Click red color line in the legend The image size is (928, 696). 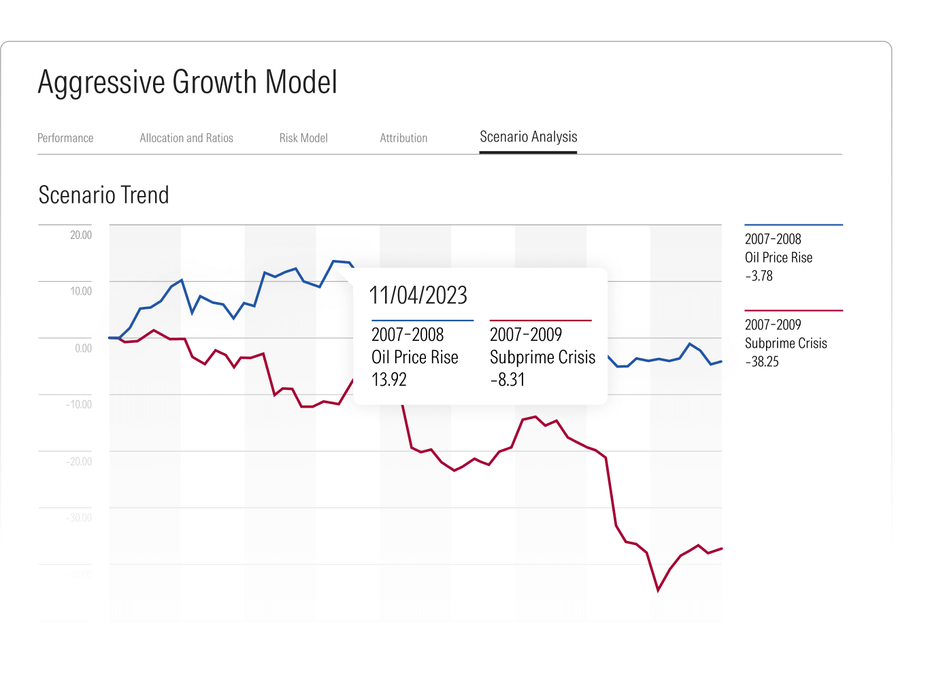point(793,311)
